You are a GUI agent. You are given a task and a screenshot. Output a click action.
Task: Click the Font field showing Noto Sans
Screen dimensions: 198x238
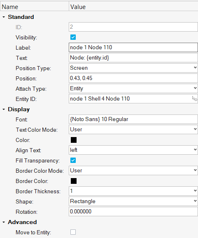point(133,119)
